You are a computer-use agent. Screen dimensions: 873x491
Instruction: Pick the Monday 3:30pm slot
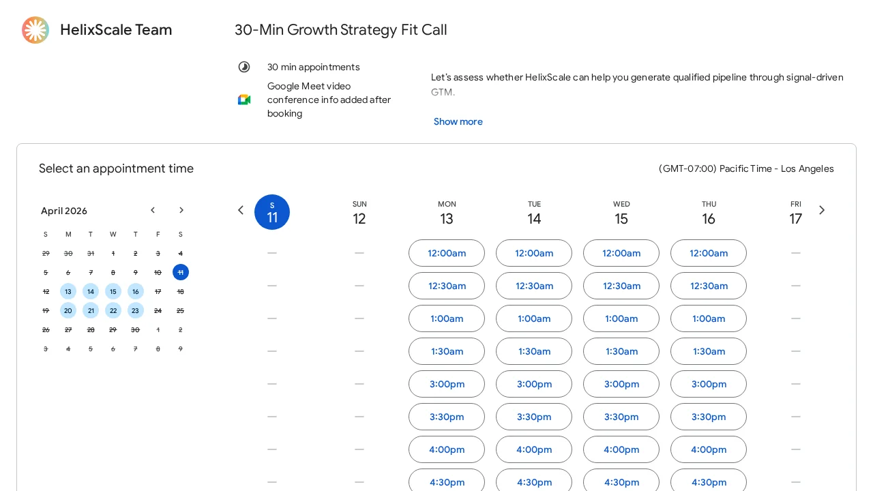(447, 417)
